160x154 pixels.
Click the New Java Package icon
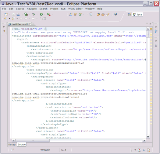(75, 14)
